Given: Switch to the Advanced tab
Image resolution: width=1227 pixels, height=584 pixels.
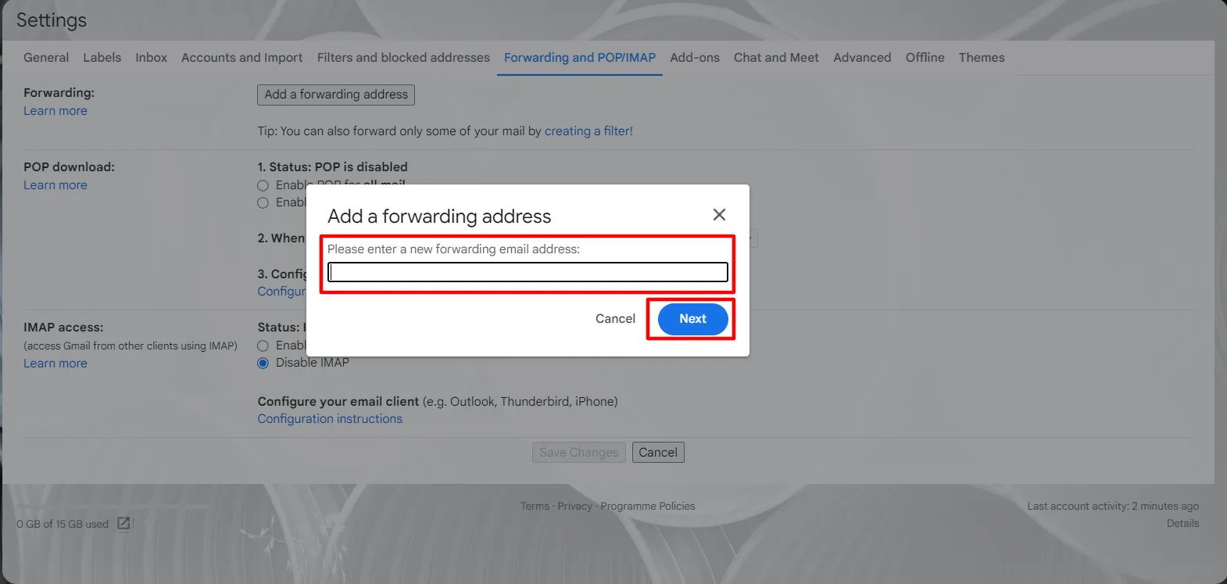Looking at the screenshot, I should (862, 58).
